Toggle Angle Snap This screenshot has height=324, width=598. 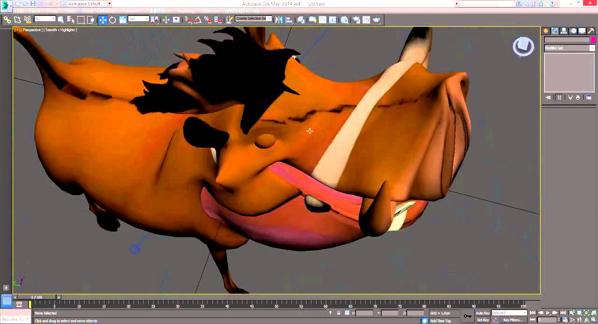pos(198,20)
